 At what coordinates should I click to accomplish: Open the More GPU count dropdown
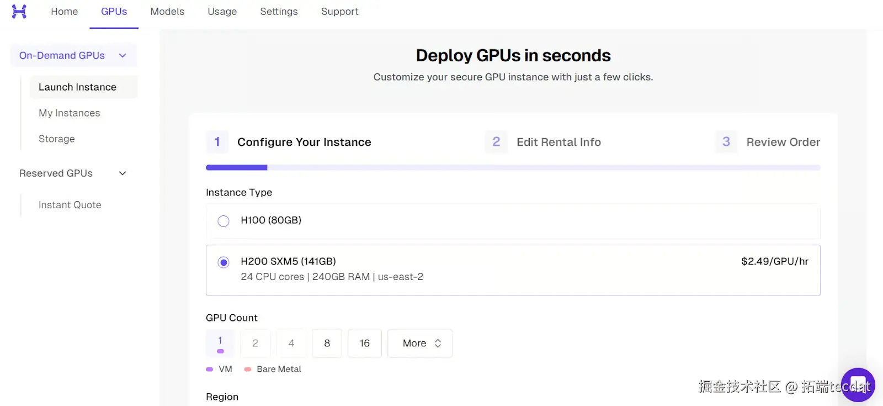[x=420, y=343]
